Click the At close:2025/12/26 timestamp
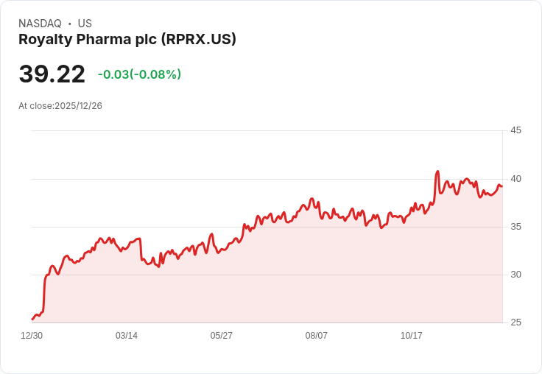The width and height of the screenshot is (542, 374). click(60, 106)
